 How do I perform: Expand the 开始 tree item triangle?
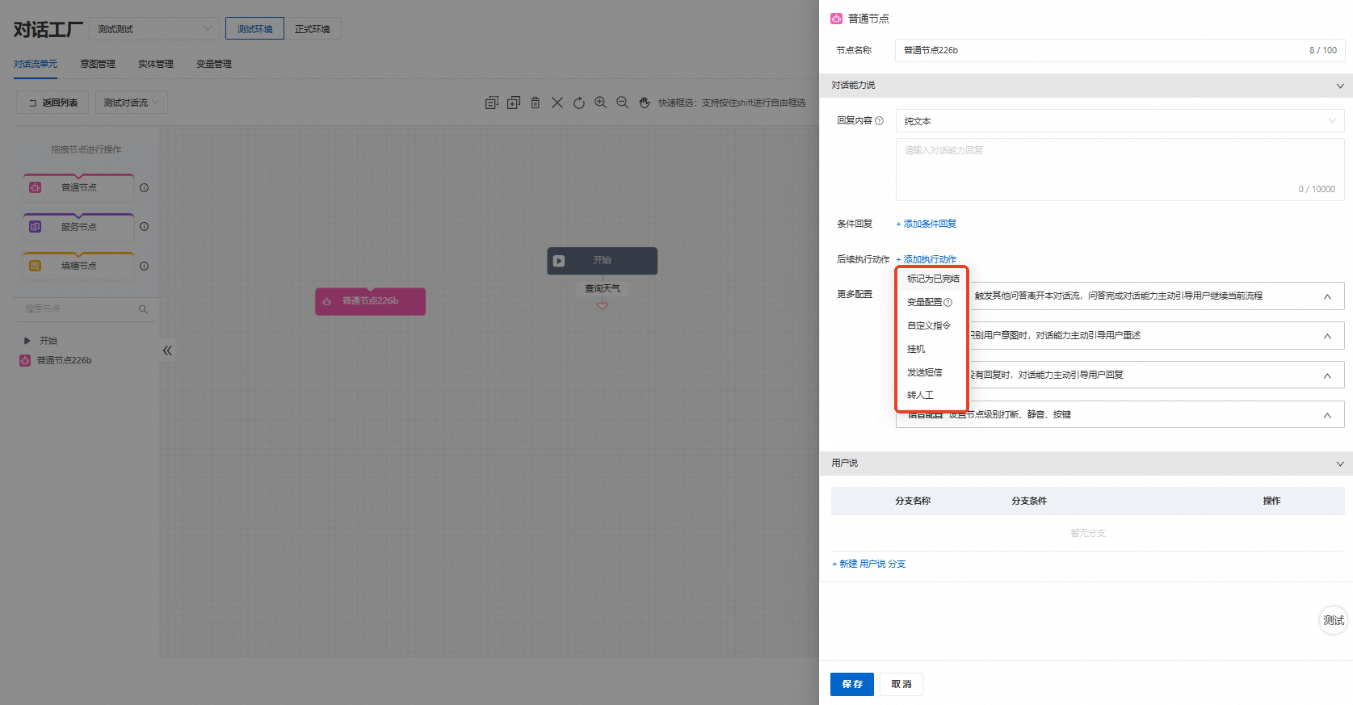tap(27, 341)
